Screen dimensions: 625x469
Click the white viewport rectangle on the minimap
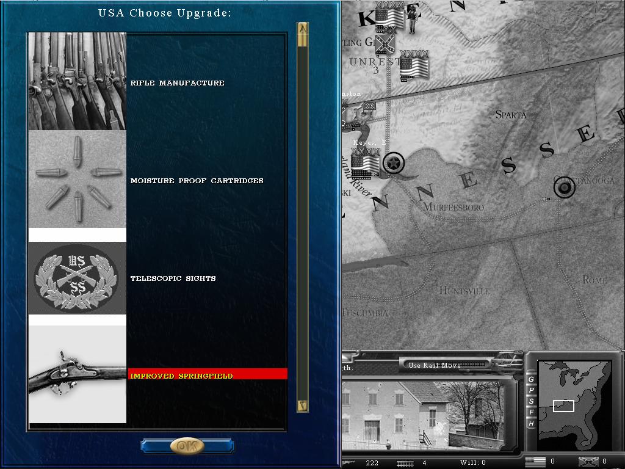pyautogui.click(x=563, y=406)
